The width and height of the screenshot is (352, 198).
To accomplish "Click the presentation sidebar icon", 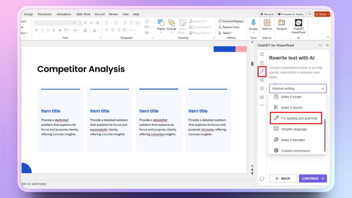I will click(262, 54).
